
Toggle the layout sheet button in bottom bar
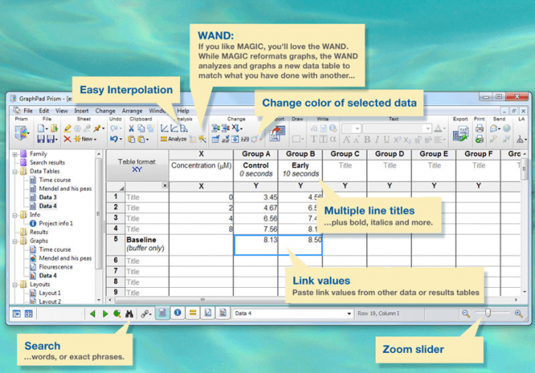(x=223, y=313)
